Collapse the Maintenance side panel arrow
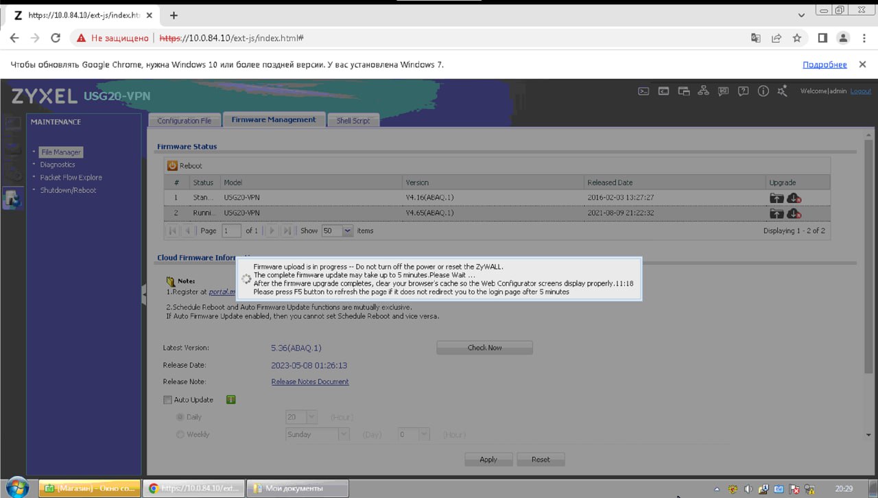This screenshot has height=498, width=878. point(144,295)
